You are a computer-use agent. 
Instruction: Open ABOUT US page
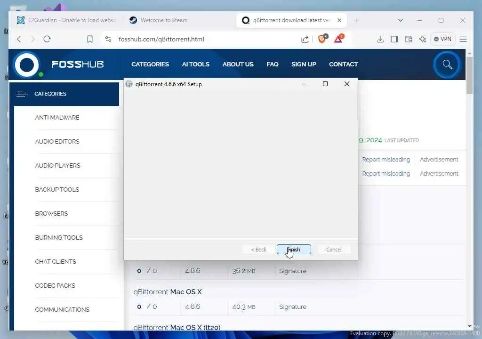pos(238,65)
